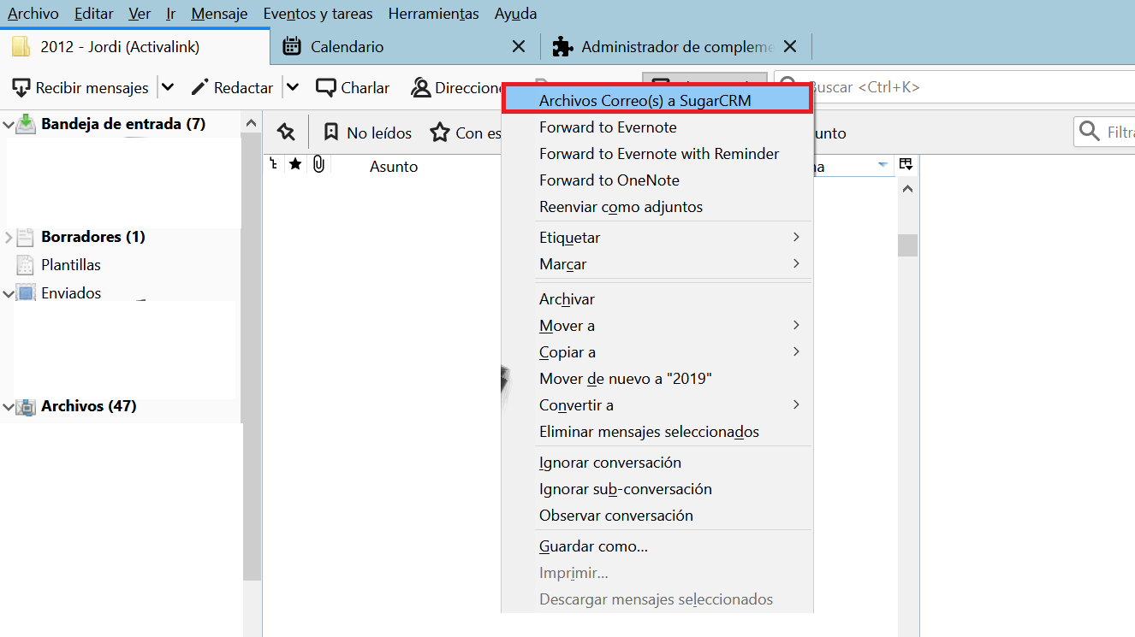Click the pin icon in filter bar
This screenshot has width=1135, height=637.
tap(286, 133)
